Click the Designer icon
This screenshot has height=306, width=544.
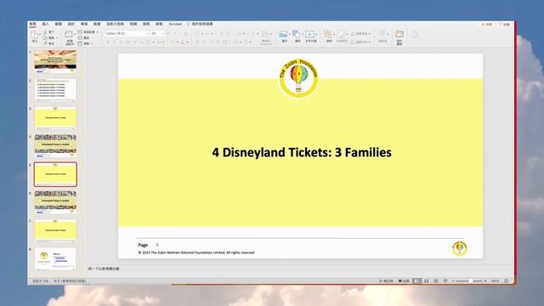[399, 34]
